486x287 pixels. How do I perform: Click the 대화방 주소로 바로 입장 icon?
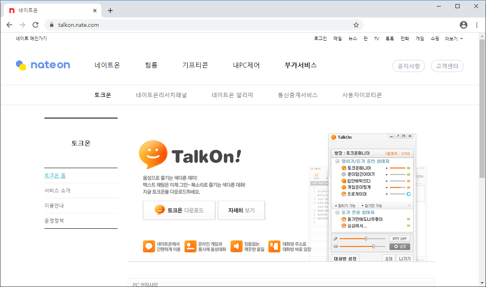click(x=274, y=246)
